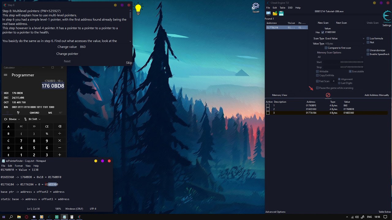Open Memory View
392x220 pixels.
pyautogui.click(x=280, y=95)
